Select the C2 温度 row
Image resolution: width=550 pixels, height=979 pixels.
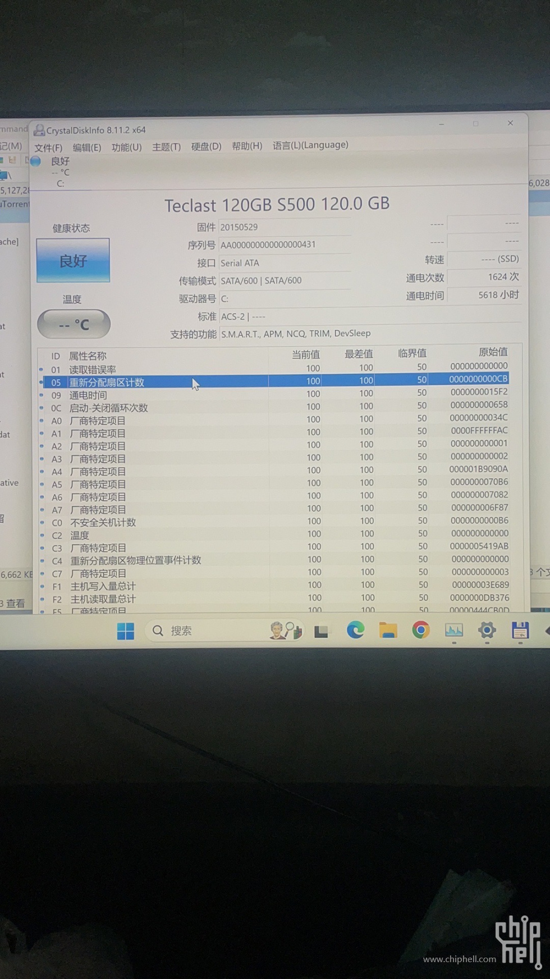pos(274,535)
